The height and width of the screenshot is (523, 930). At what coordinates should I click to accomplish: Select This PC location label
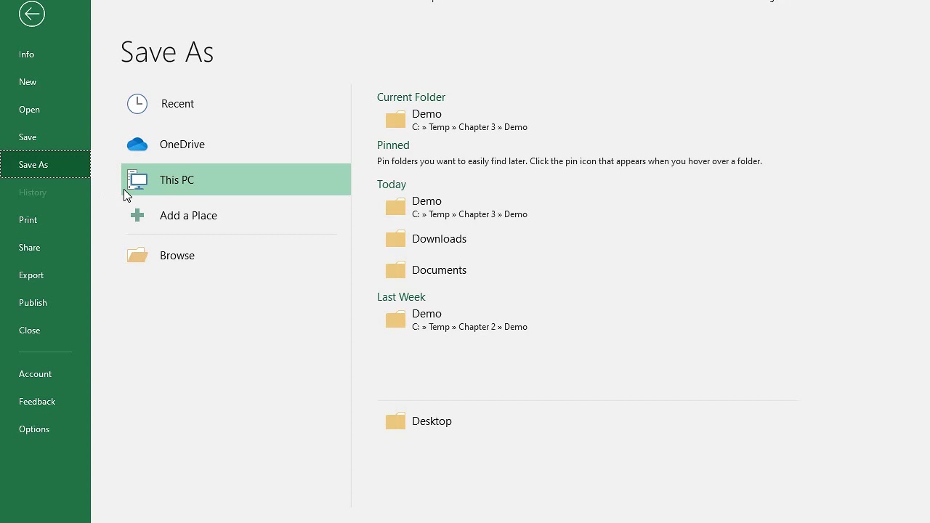[x=177, y=180]
